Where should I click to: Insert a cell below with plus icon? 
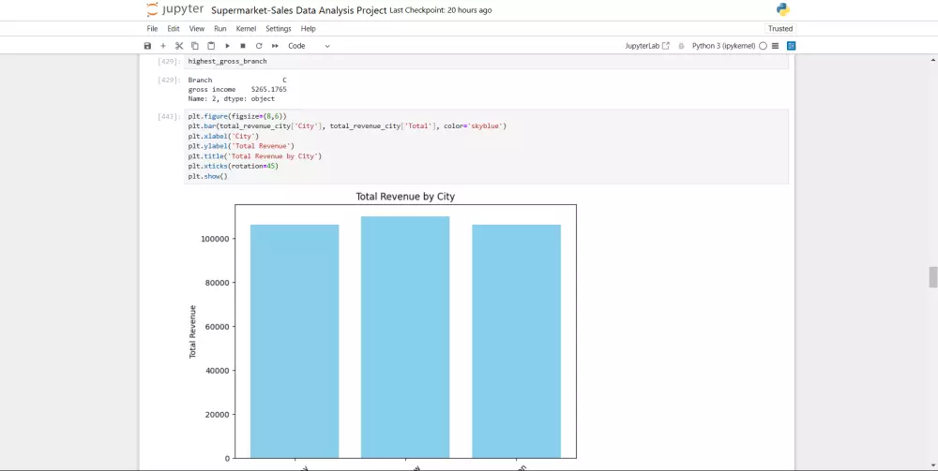[x=162, y=46]
